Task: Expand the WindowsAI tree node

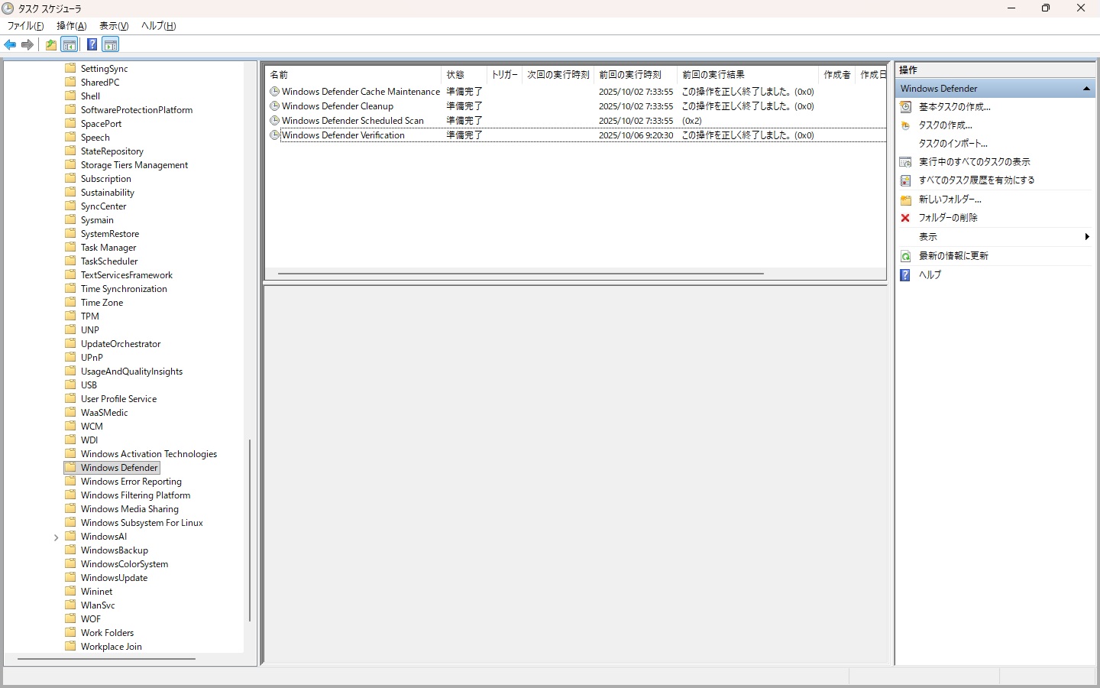Action: (x=56, y=537)
